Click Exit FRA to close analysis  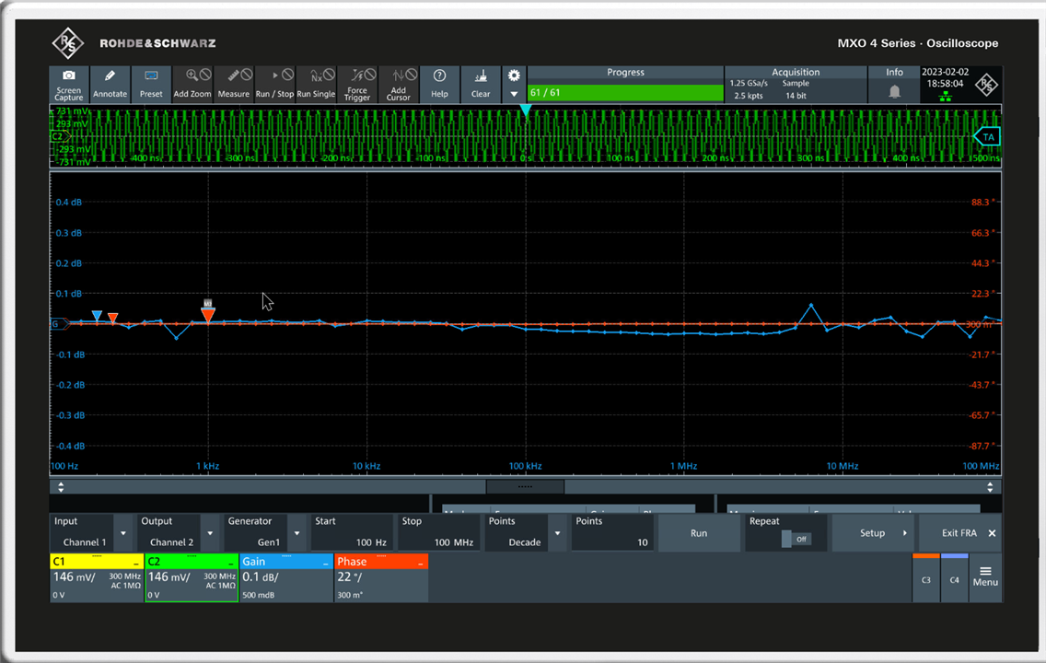point(961,533)
